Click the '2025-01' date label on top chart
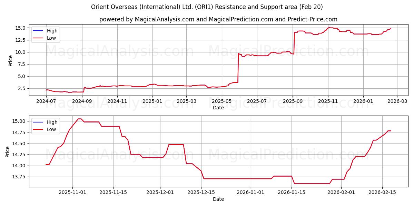414x207 pixels. [x=152, y=101]
